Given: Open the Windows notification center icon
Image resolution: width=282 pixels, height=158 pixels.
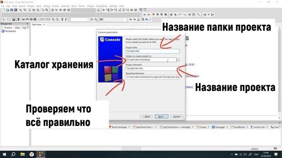Looking at the screenshot, I should [276, 154].
